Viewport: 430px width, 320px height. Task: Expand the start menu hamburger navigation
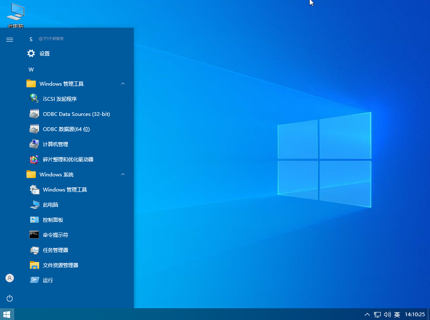(x=10, y=40)
